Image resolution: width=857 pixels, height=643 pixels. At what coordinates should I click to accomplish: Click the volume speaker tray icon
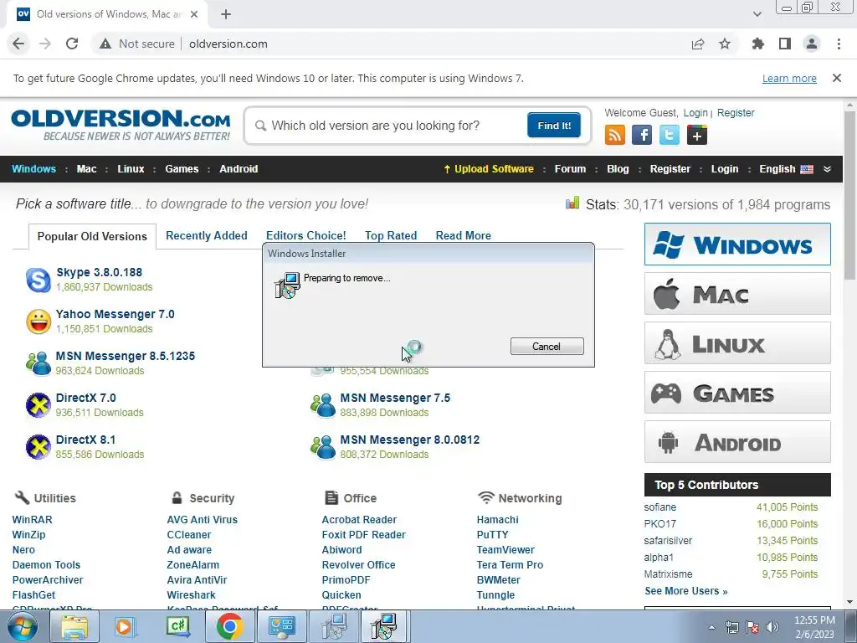pyautogui.click(x=772, y=627)
